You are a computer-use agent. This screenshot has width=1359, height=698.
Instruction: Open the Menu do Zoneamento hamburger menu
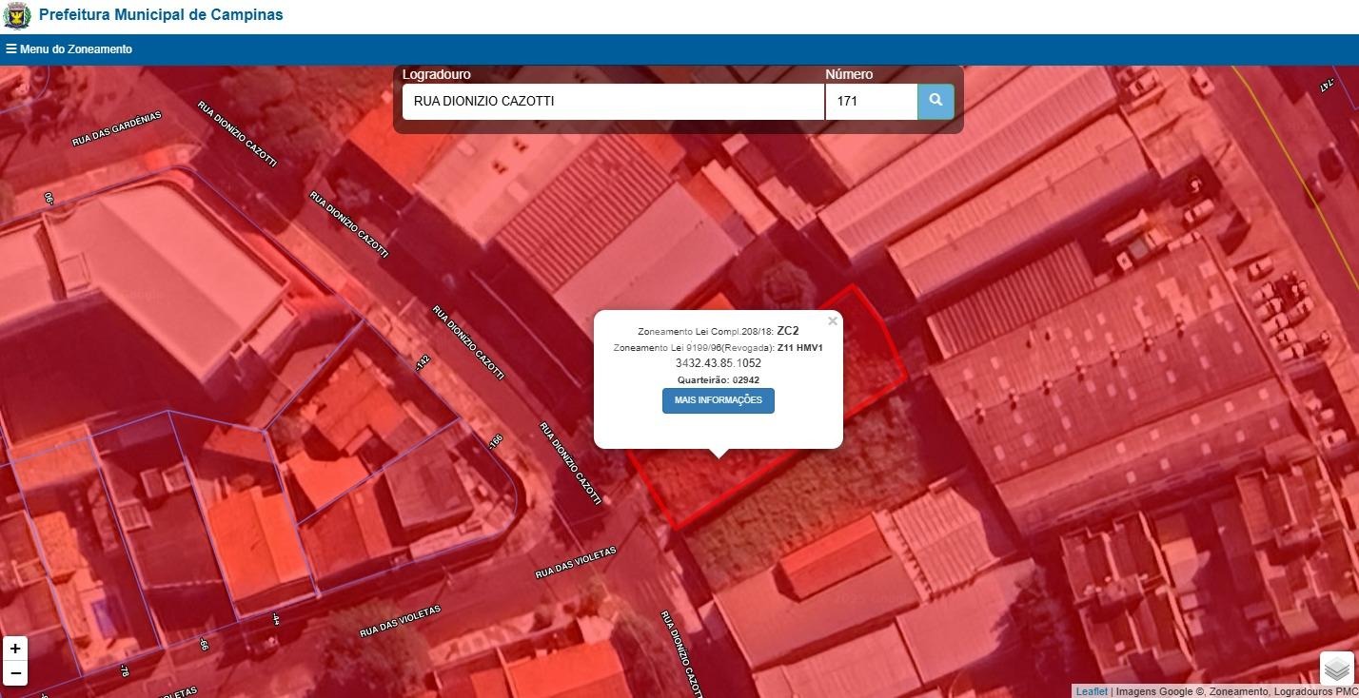pyautogui.click(x=69, y=48)
